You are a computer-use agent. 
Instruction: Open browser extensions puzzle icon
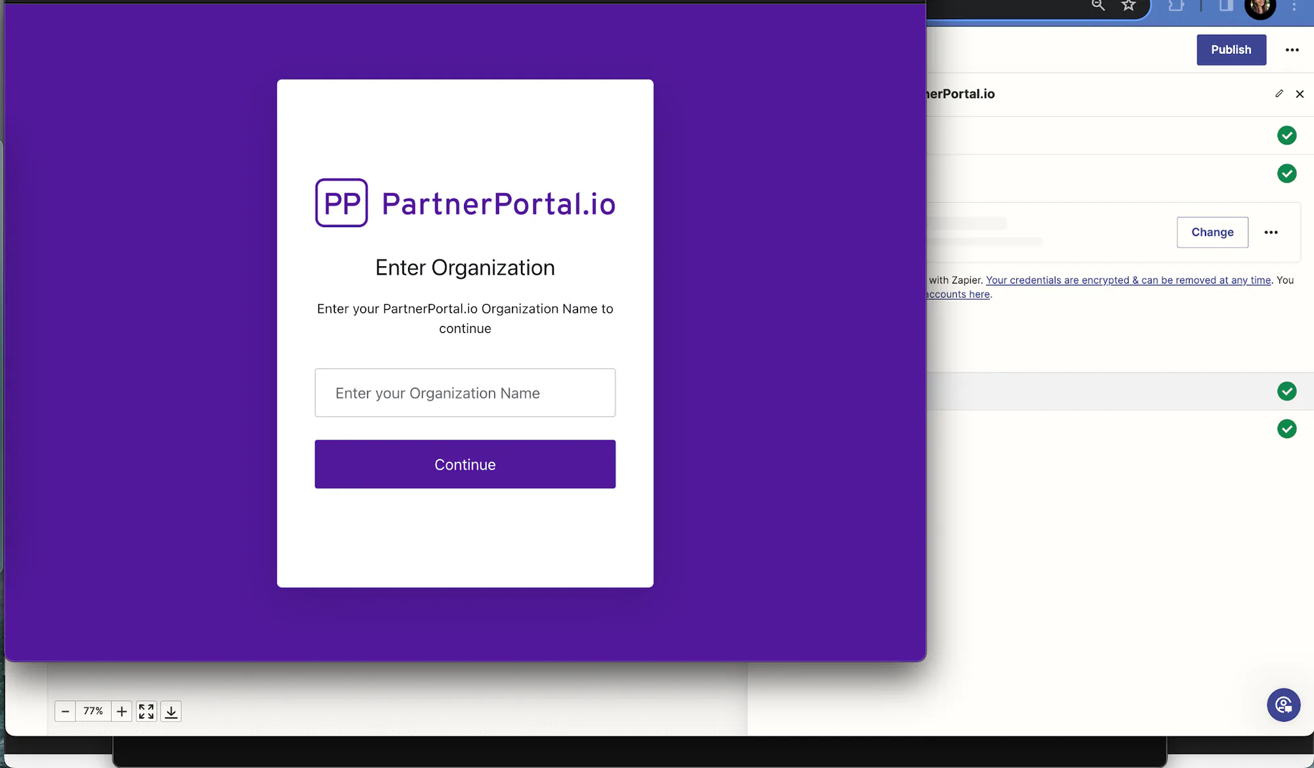[x=1176, y=6]
